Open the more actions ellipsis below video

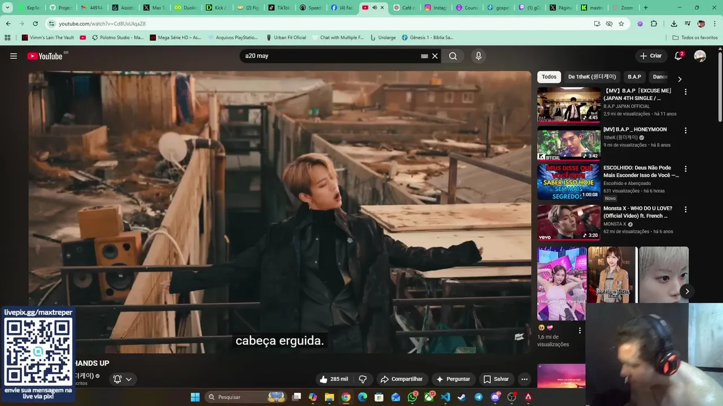point(524,379)
